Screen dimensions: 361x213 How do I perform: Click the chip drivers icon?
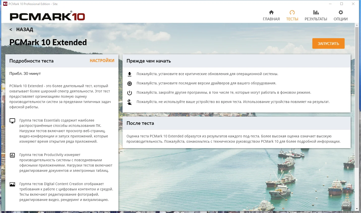[x=130, y=83]
